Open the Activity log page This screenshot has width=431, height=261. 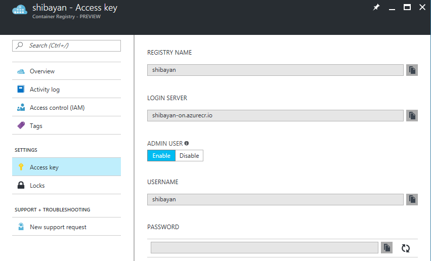66,90
